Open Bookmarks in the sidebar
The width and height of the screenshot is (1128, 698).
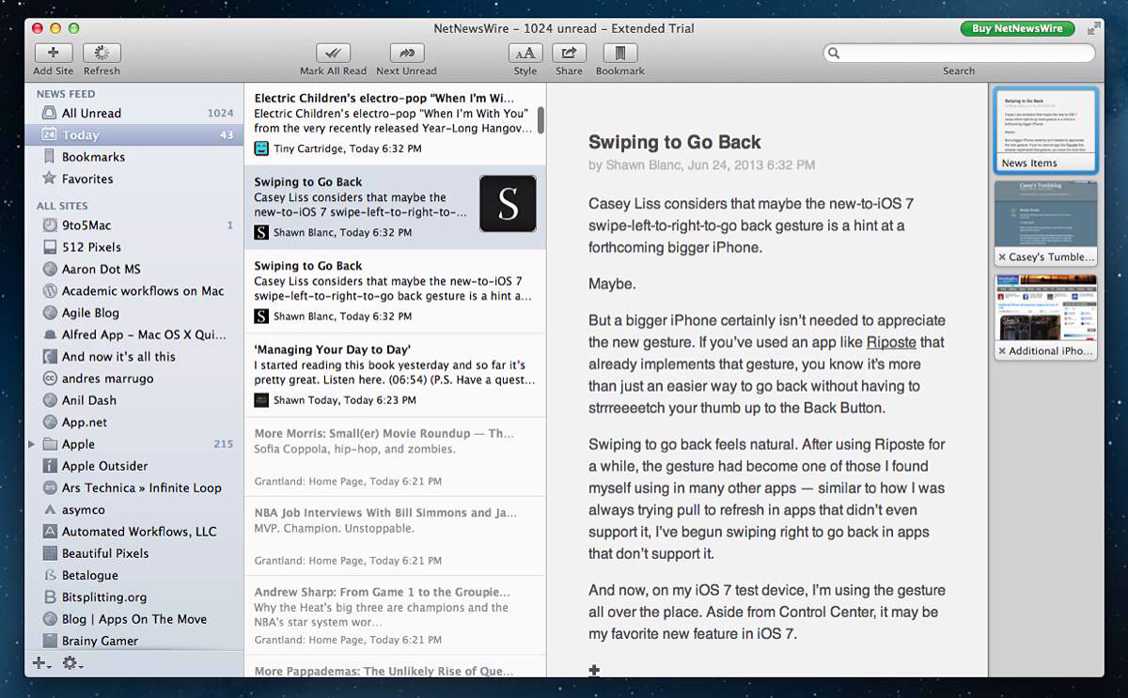click(x=134, y=157)
